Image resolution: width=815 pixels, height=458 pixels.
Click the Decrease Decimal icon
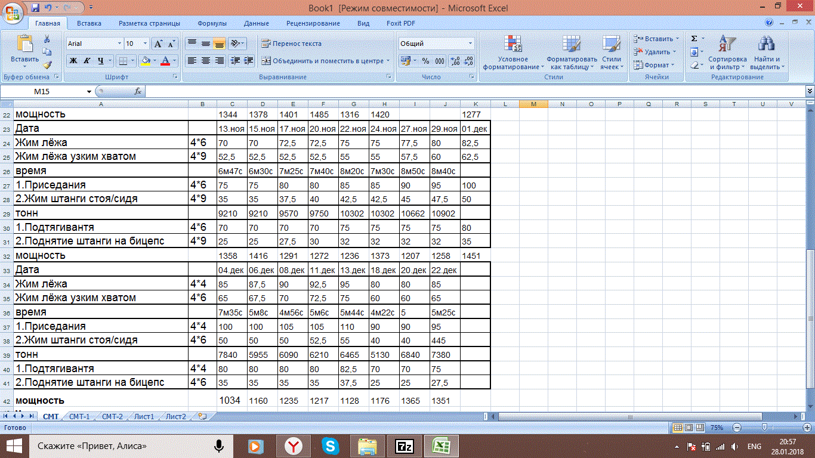468,61
